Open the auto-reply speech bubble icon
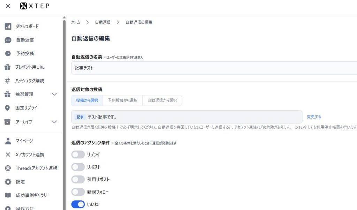 (x=8, y=40)
